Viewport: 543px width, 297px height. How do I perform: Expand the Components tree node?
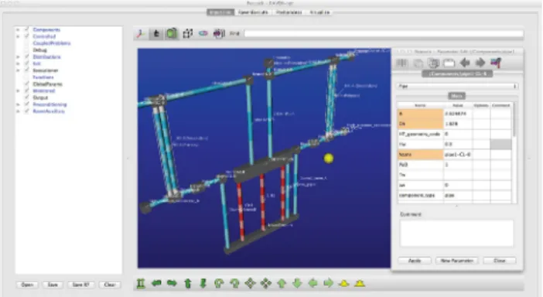[18, 29]
